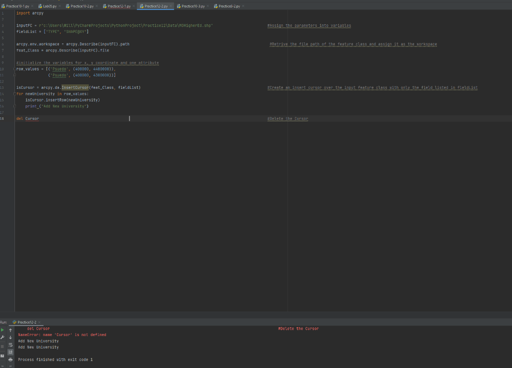Click the gray stop process icon

(x=2, y=347)
